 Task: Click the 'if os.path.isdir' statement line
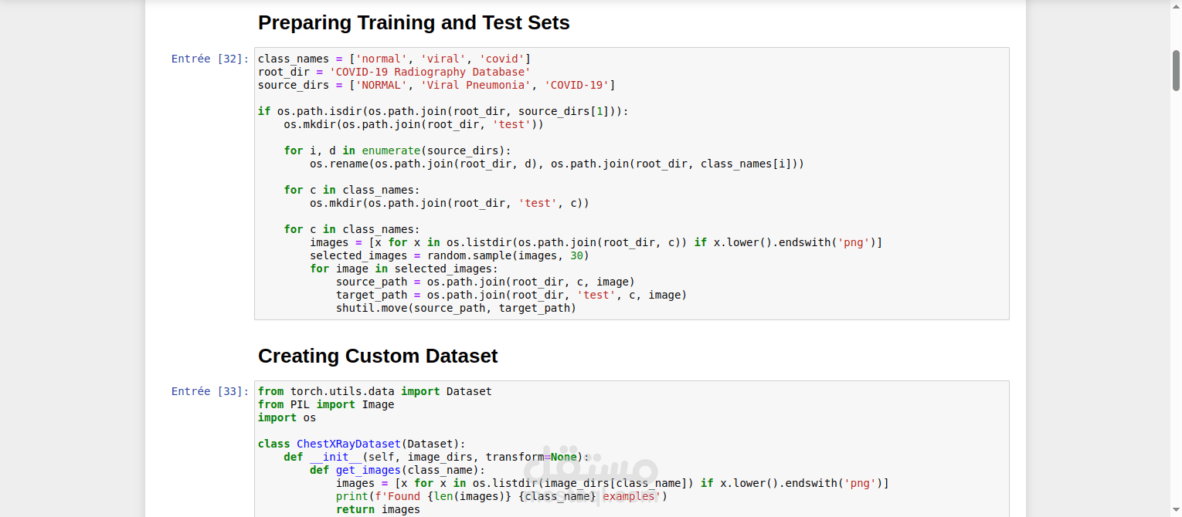click(443, 111)
